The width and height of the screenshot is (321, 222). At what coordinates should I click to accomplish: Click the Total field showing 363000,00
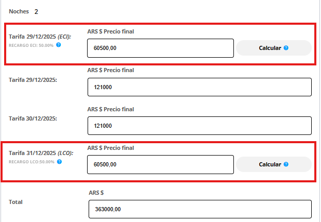200,209
